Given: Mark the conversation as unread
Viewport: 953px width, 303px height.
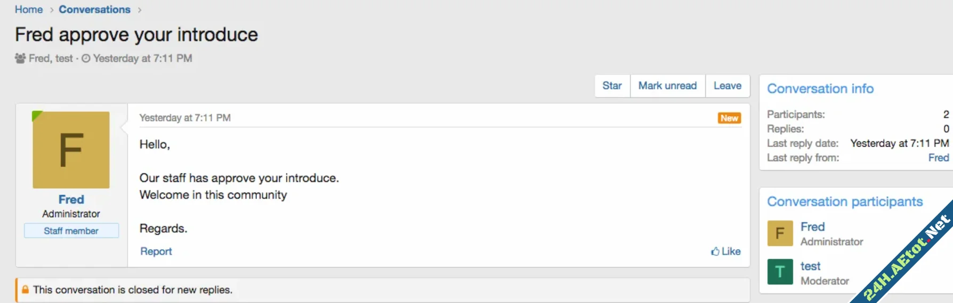Looking at the screenshot, I should click(667, 86).
